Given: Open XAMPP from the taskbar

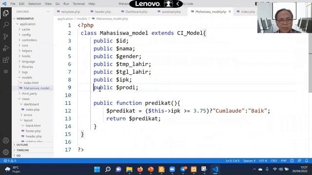Looking at the screenshot, I should tap(194, 169).
